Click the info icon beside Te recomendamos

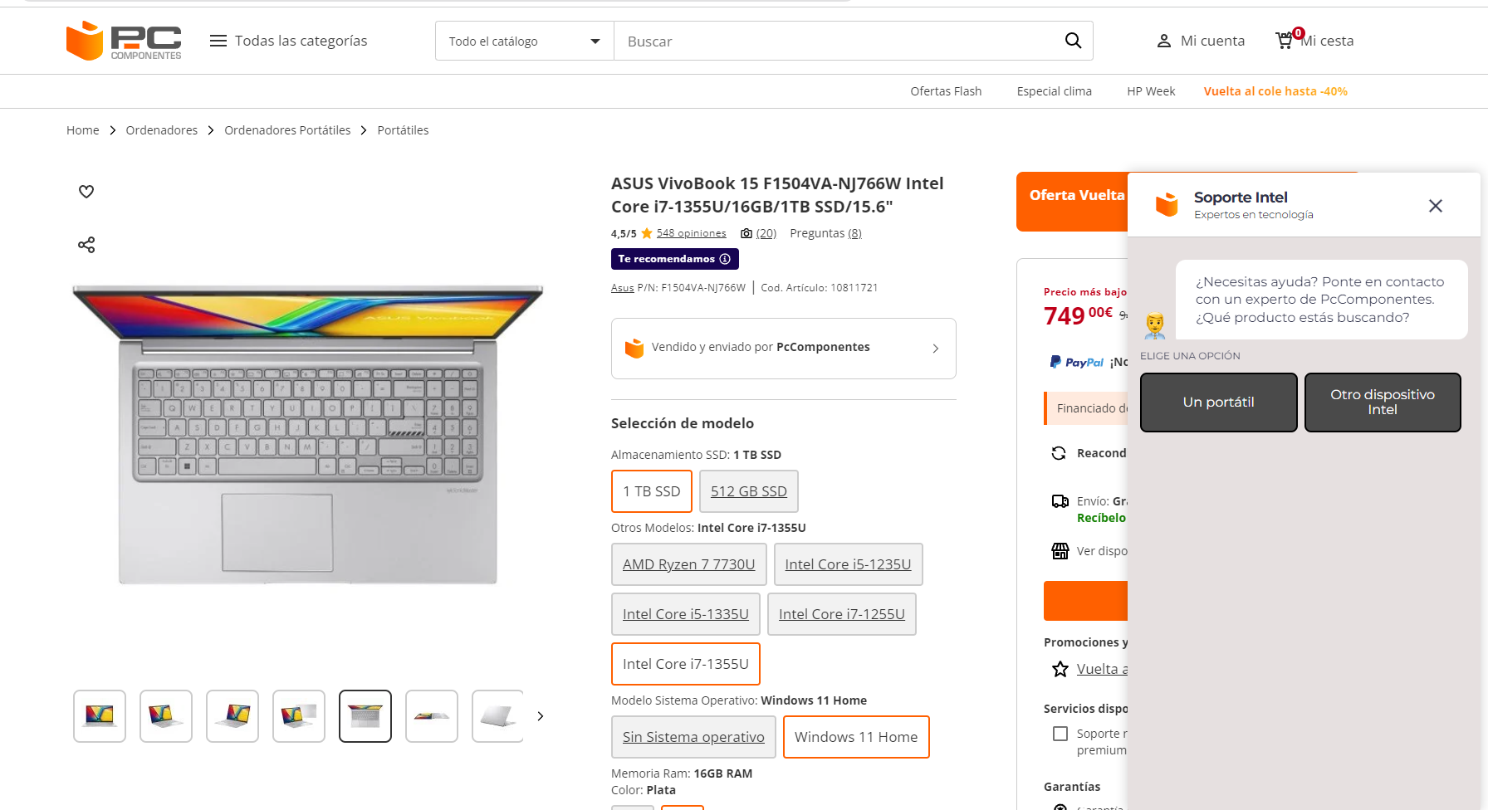pyautogui.click(x=725, y=259)
